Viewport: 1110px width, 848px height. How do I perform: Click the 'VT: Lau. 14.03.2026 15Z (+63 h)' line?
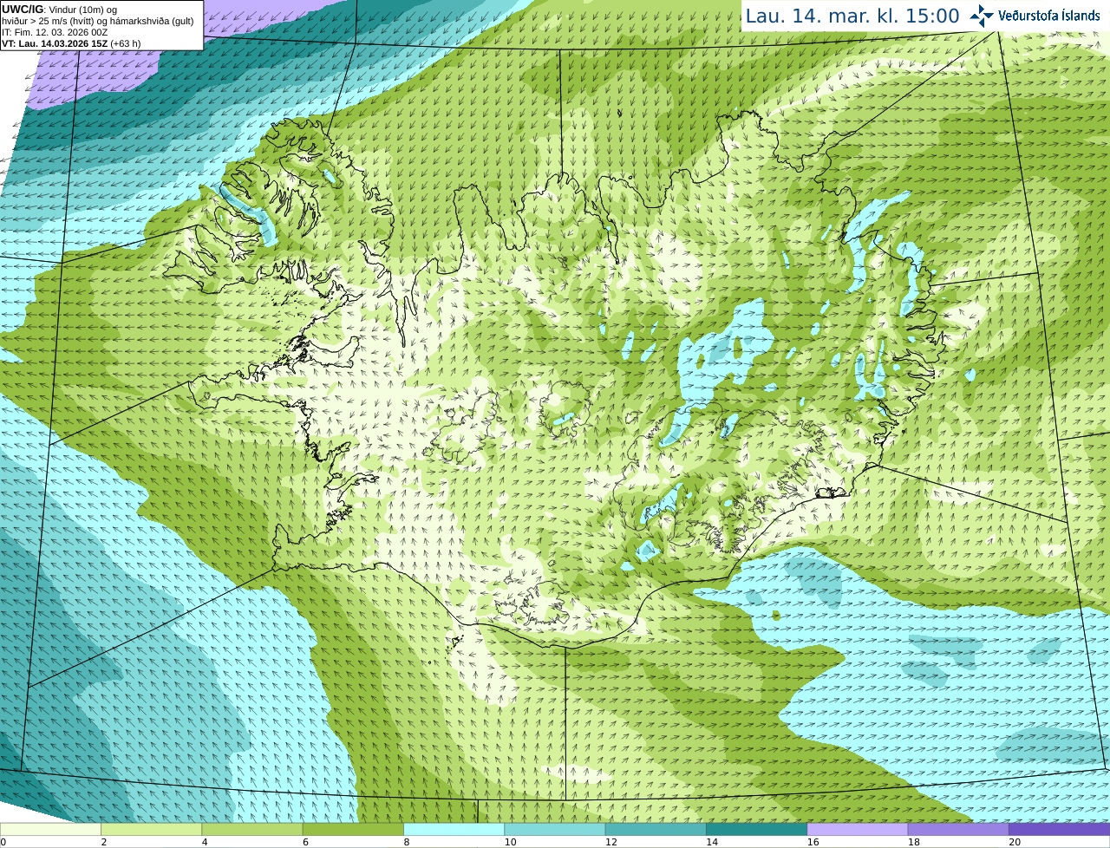71,43
